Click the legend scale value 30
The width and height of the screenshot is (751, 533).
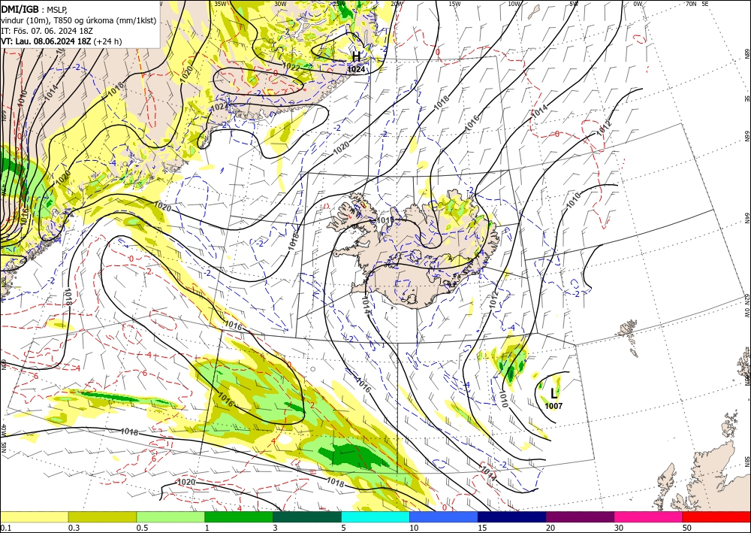pyautogui.click(x=619, y=528)
